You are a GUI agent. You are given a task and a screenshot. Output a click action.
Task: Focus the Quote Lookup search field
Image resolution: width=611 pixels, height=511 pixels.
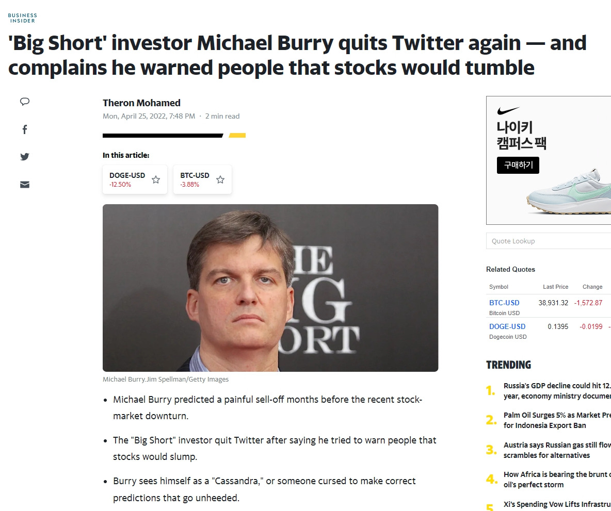pos(549,241)
